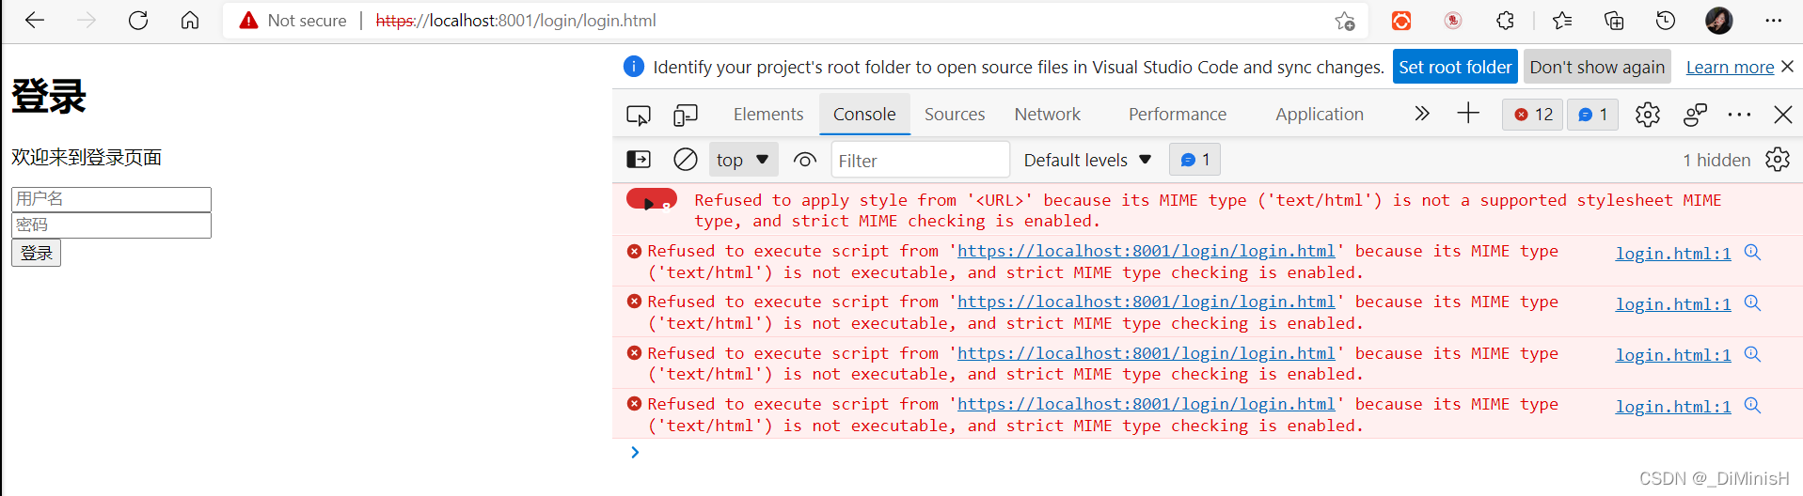Click the 1 hidden messages text

click(1716, 160)
